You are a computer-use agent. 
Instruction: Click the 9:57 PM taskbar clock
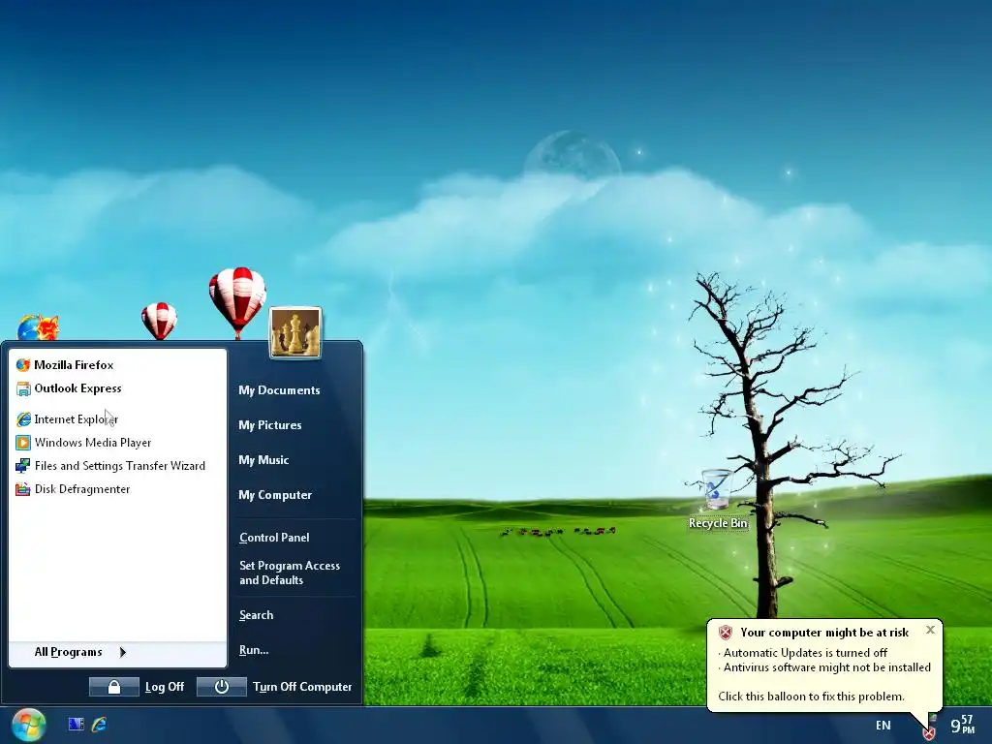[x=962, y=725]
